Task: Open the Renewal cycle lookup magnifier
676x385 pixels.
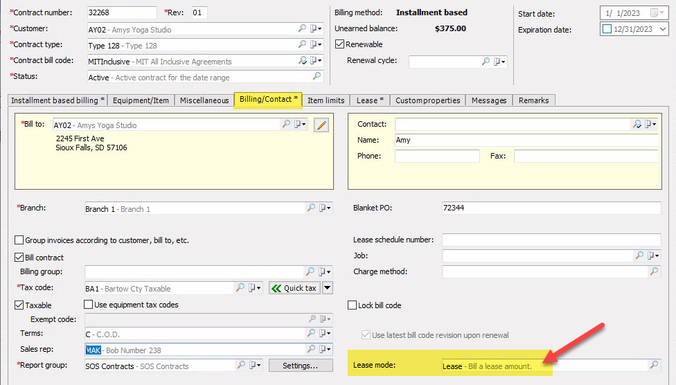Action: (486, 61)
